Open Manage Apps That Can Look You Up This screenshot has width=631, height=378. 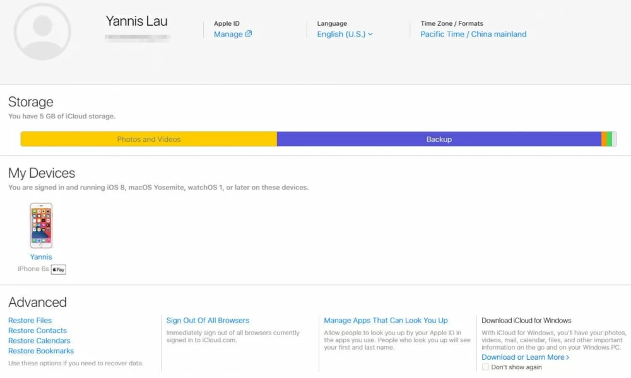point(386,321)
